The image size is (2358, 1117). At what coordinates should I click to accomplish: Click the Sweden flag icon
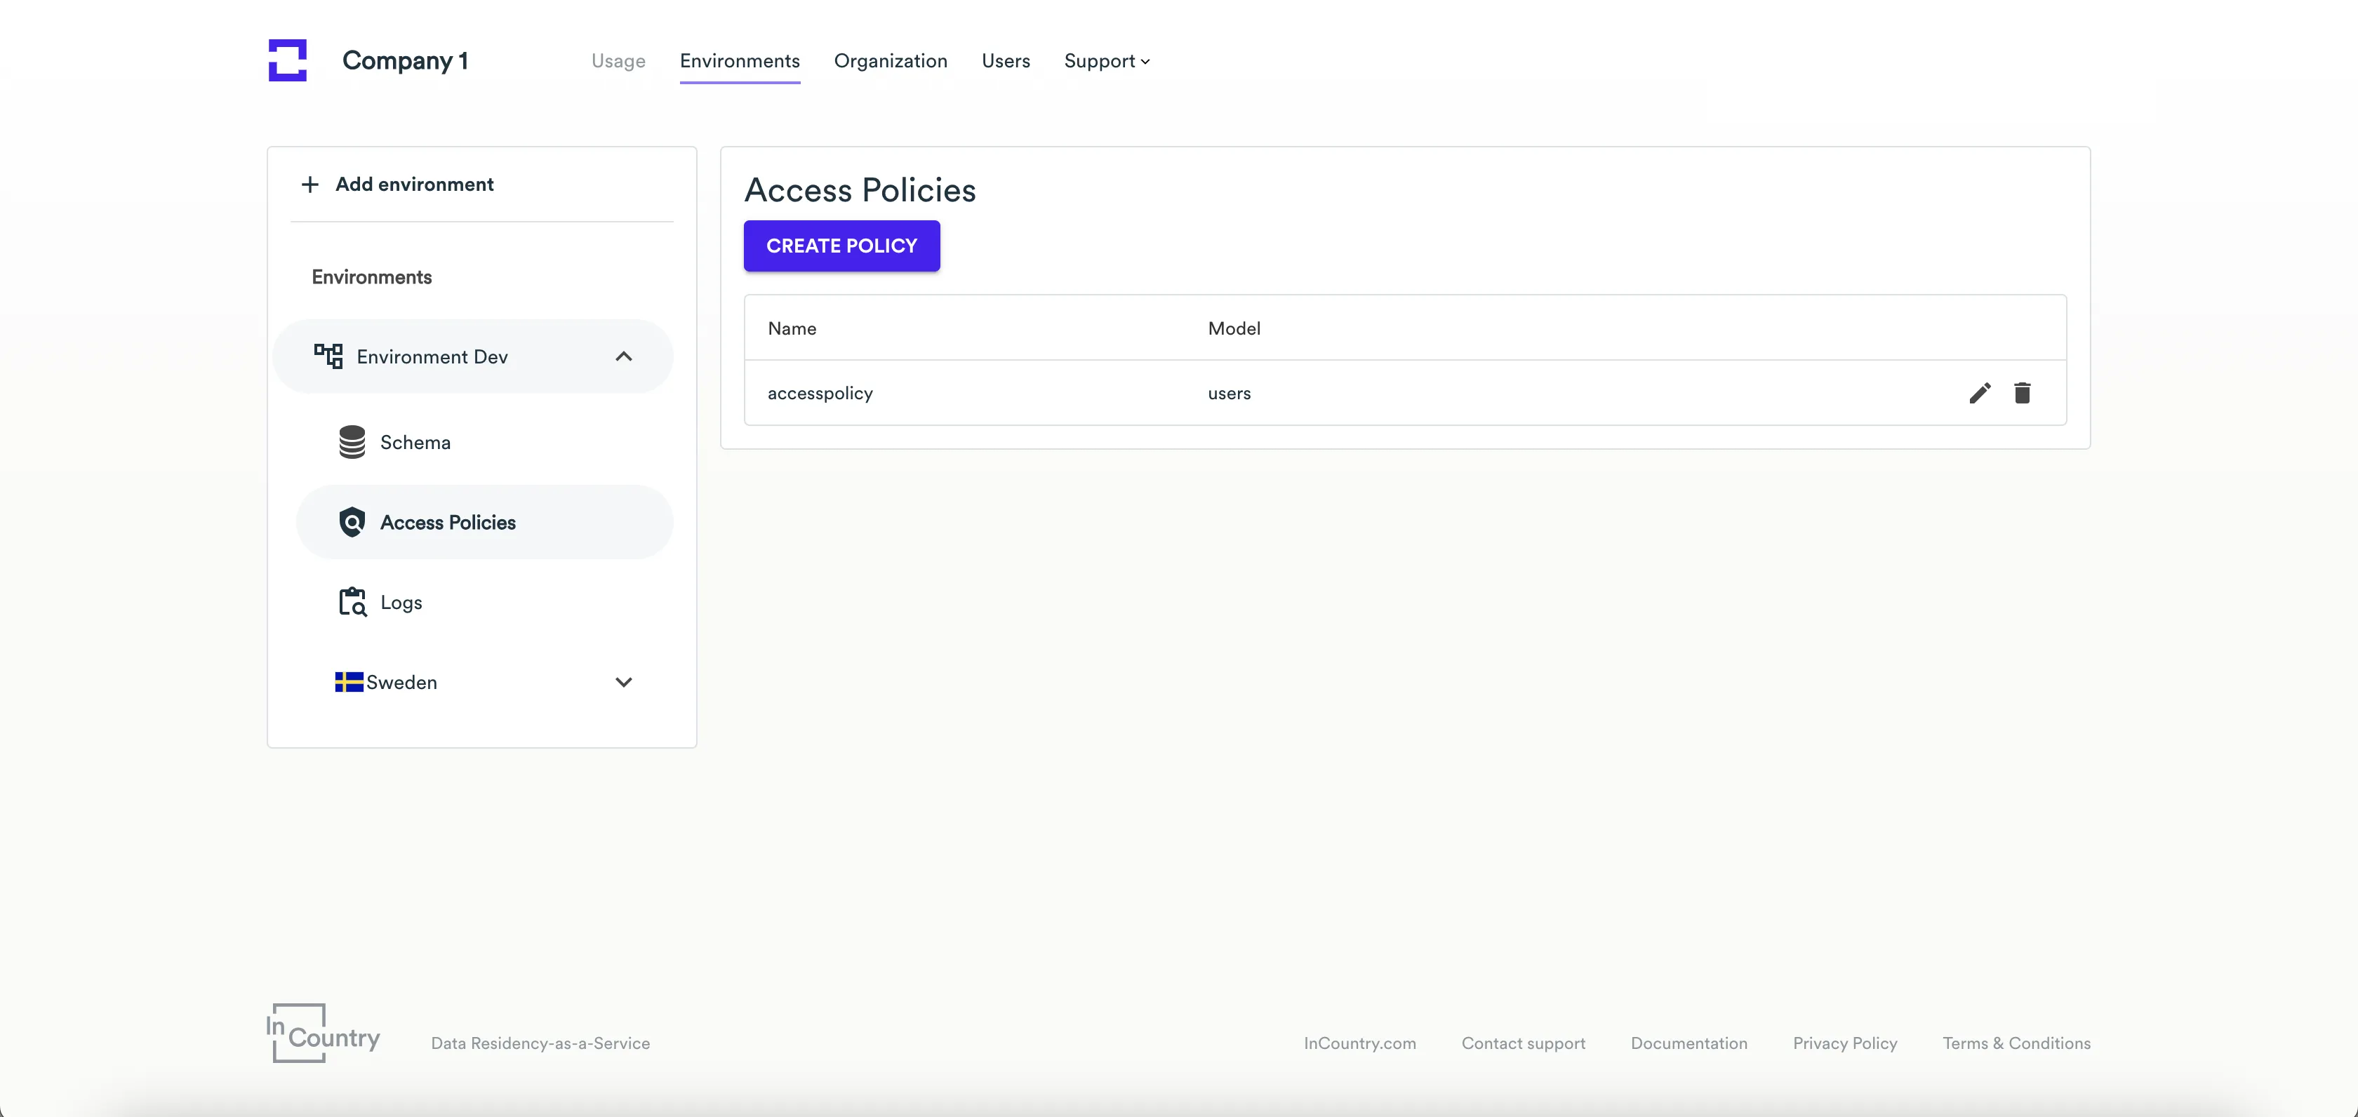349,683
